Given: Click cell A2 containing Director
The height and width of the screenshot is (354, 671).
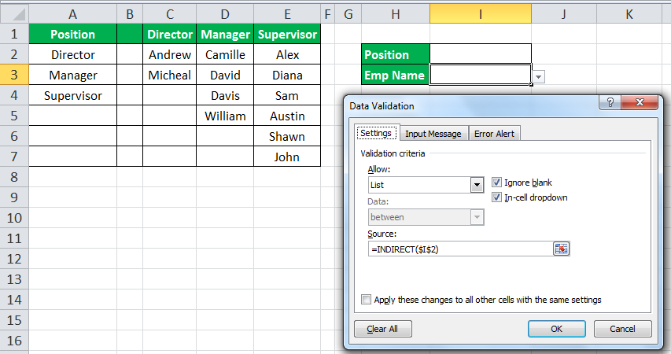Looking at the screenshot, I should coord(72,54).
